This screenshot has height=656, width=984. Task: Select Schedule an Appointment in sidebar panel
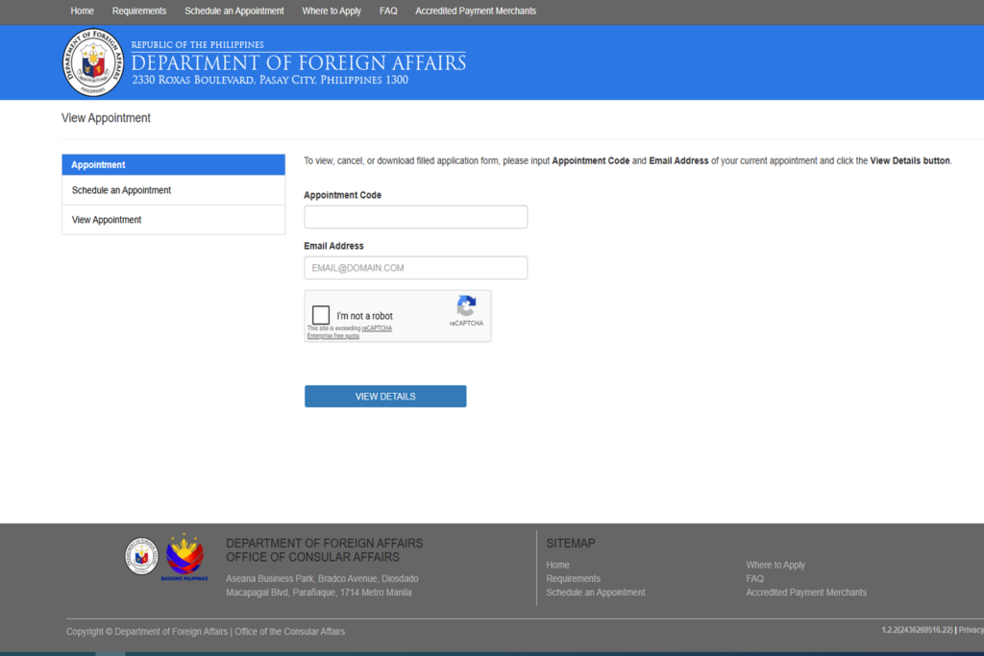tap(173, 190)
